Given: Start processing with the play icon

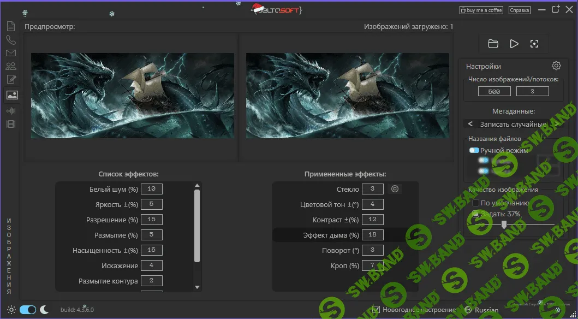Looking at the screenshot, I should click(514, 44).
